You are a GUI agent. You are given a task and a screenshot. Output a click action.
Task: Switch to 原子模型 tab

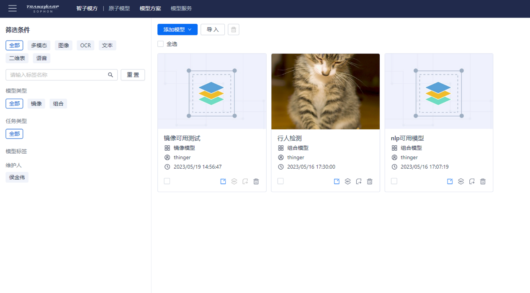click(x=119, y=8)
